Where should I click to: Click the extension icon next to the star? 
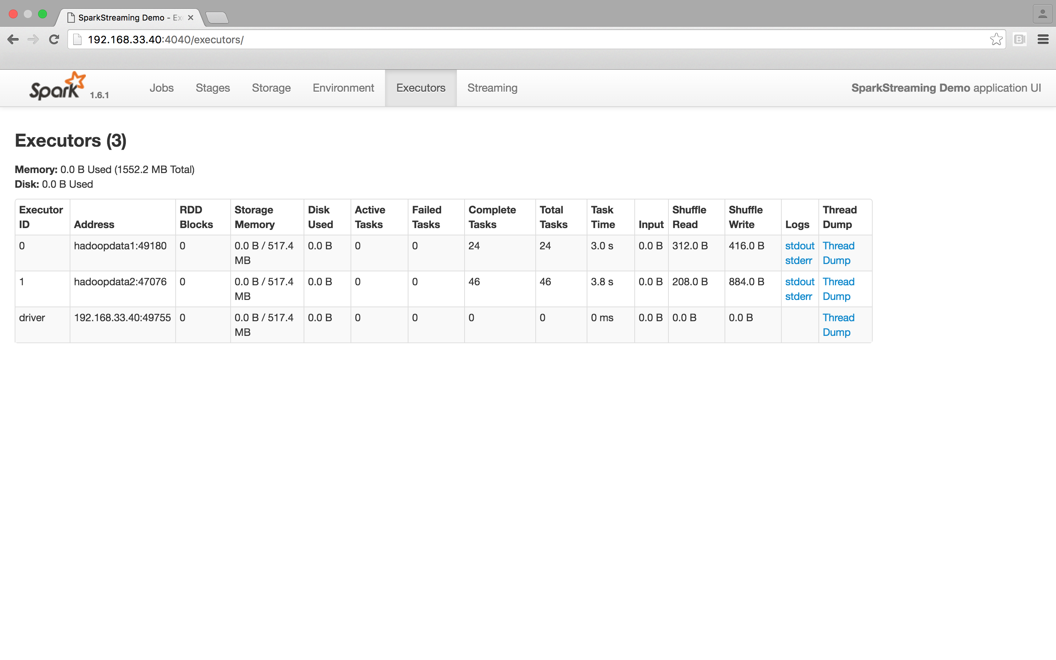pyautogui.click(x=1019, y=40)
